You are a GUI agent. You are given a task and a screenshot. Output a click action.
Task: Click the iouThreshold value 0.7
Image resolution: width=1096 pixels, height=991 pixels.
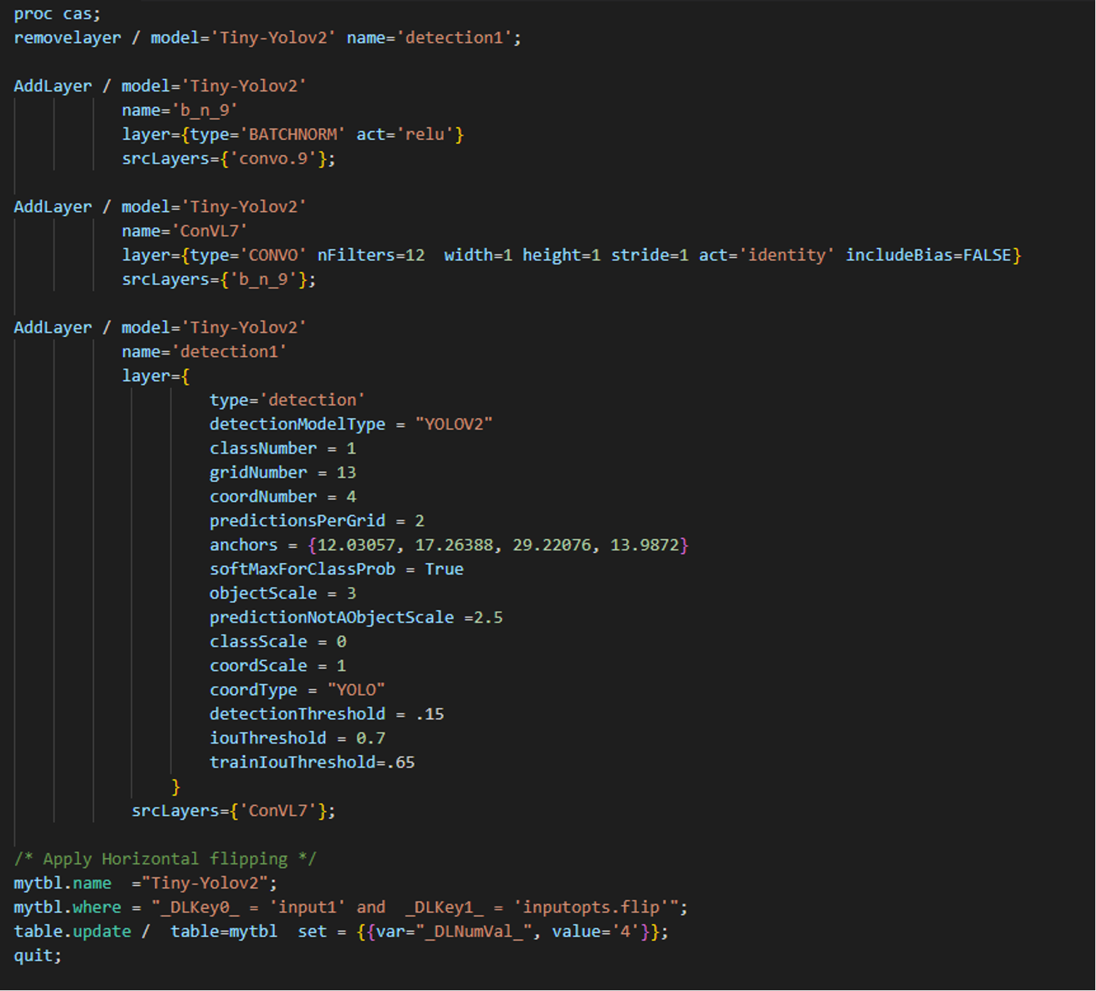coord(370,739)
